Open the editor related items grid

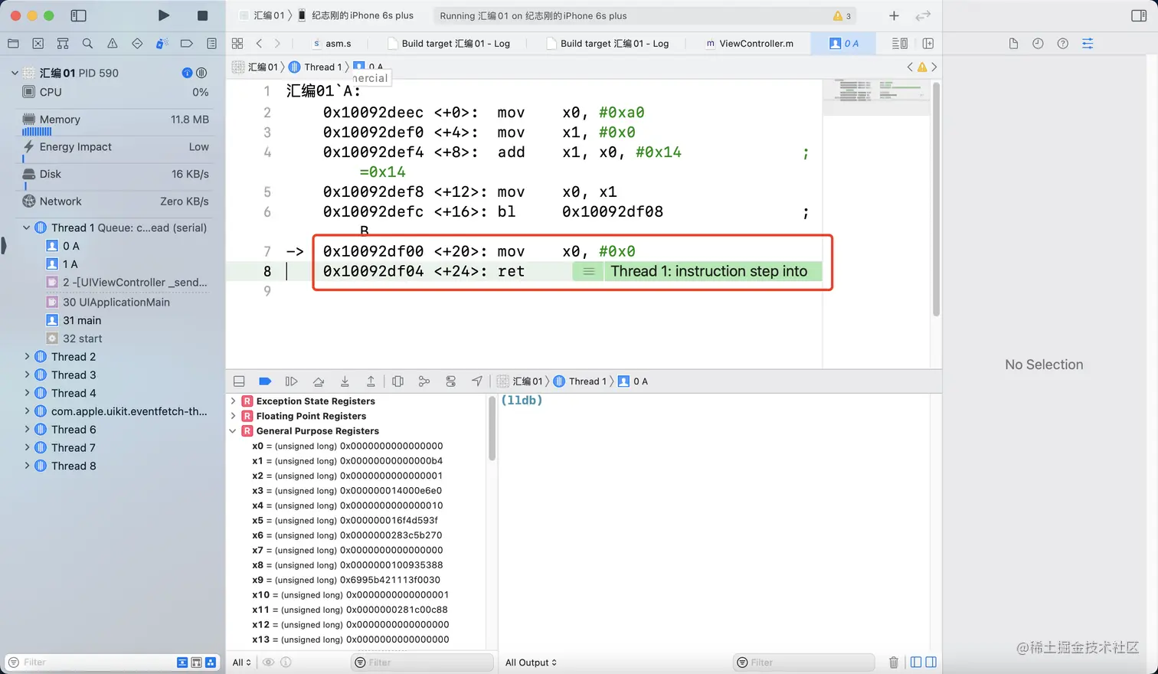tap(237, 44)
